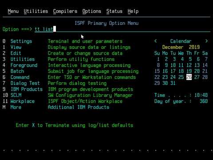Click the Sa weekday column header
The image size is (213, 160).
pos(205,53)
